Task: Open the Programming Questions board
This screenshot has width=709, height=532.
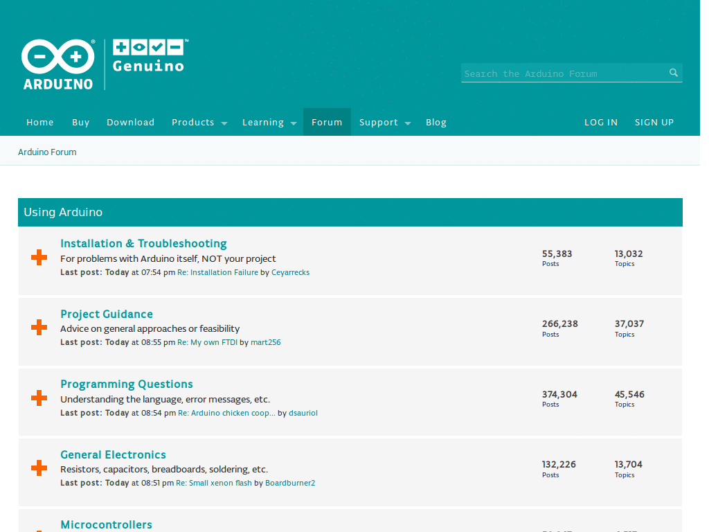Action: tap(127, 384)
